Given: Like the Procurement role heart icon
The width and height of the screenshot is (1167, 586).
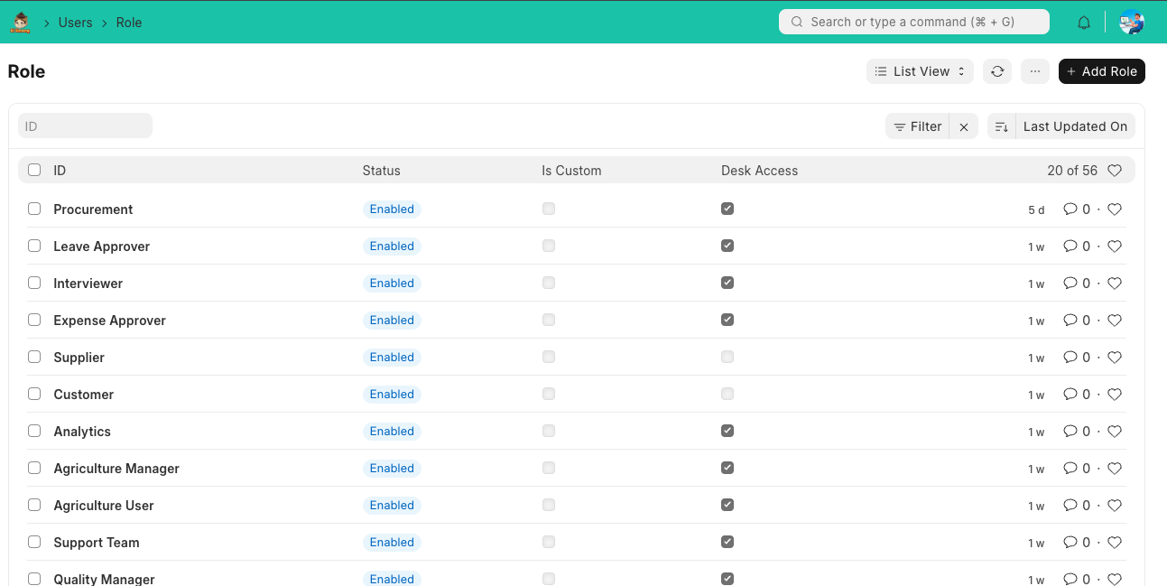Looking at the screenshot, I should (1115, 209).
